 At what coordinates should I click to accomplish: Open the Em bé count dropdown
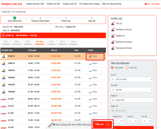point(147,121)
